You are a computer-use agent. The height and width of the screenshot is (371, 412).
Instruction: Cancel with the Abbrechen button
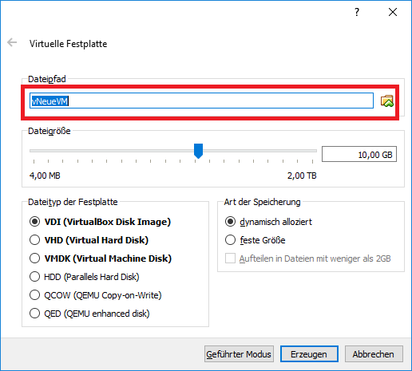(374, 354)
